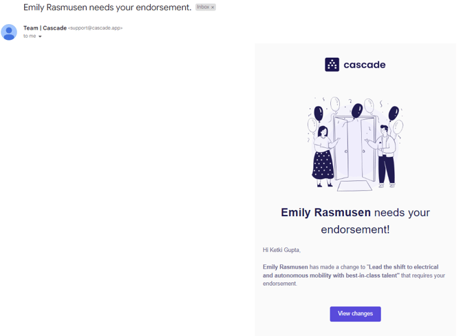Click the 'to me' recipient text

[x=29, y=36]
